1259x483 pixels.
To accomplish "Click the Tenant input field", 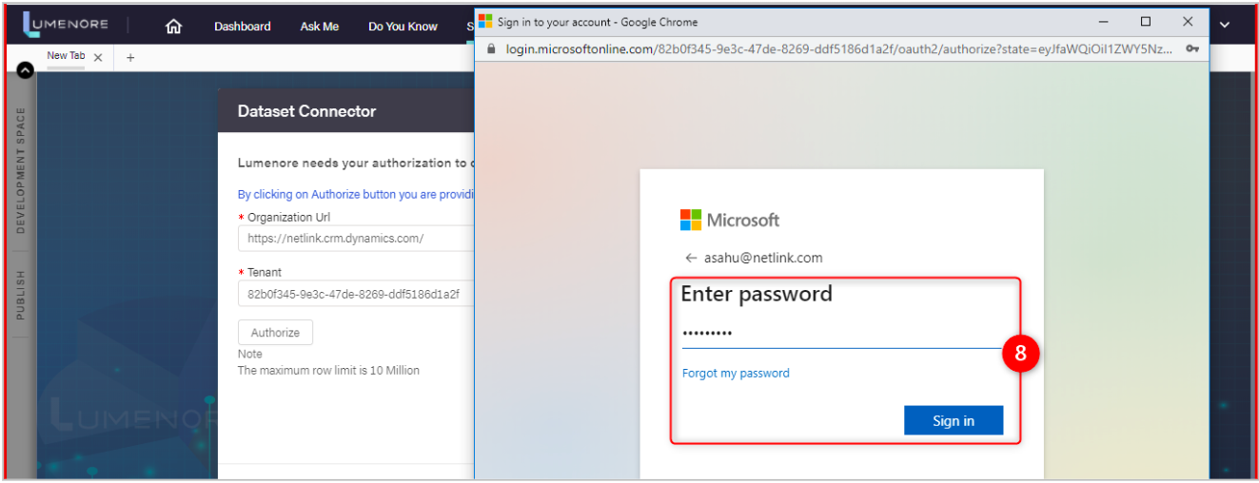I will (357, 295).
